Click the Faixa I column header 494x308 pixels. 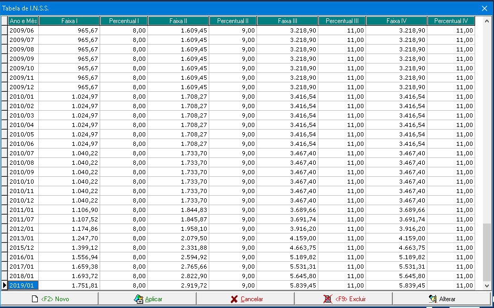69,21
